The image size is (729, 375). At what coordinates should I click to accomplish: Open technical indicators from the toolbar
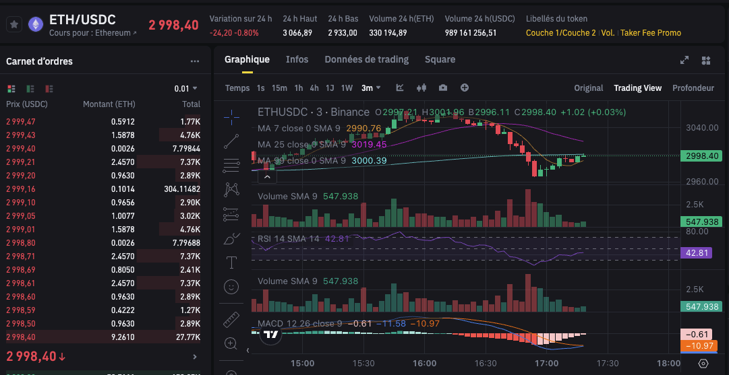400,88
